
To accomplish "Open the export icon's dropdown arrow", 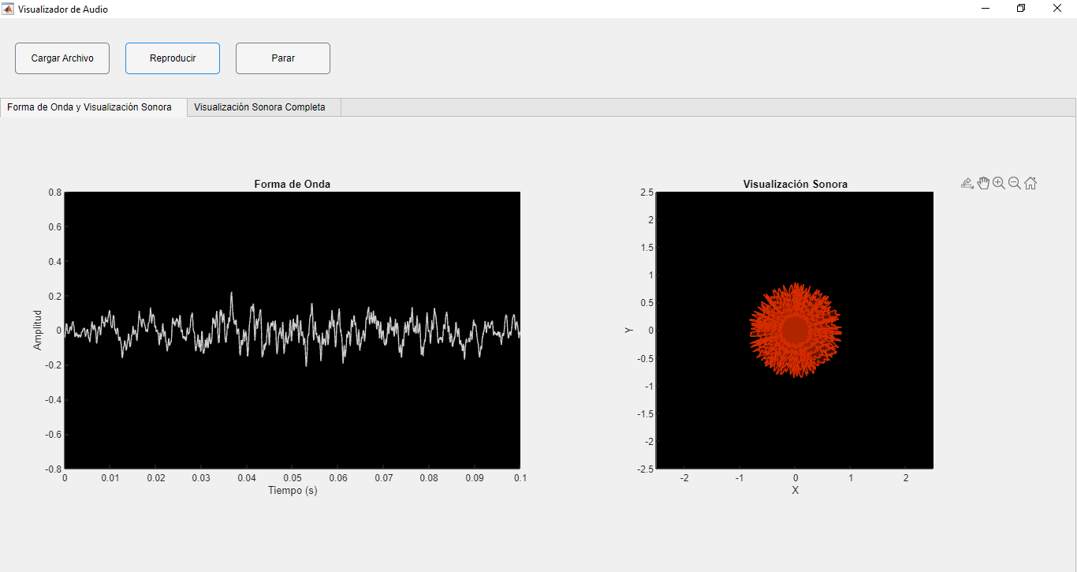I will (973, 186).
